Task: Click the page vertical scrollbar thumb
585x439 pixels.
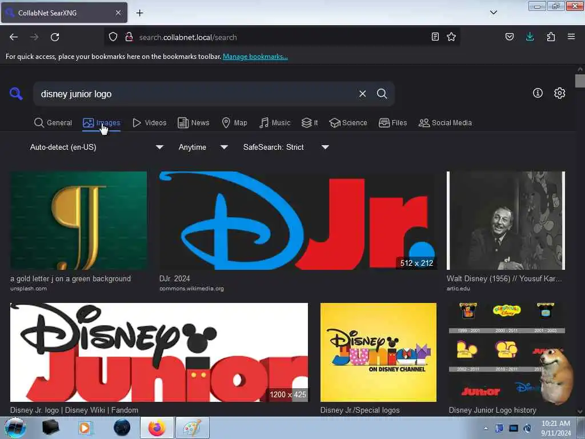Action: [x=580, y=81]
